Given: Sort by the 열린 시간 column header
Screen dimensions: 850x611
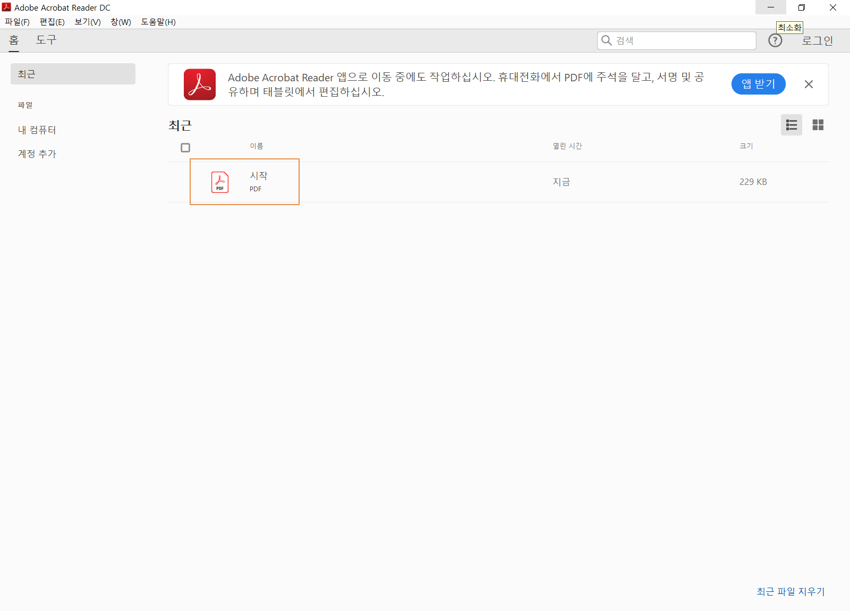Looking at the screenshot, I should [x=567, y=146].
